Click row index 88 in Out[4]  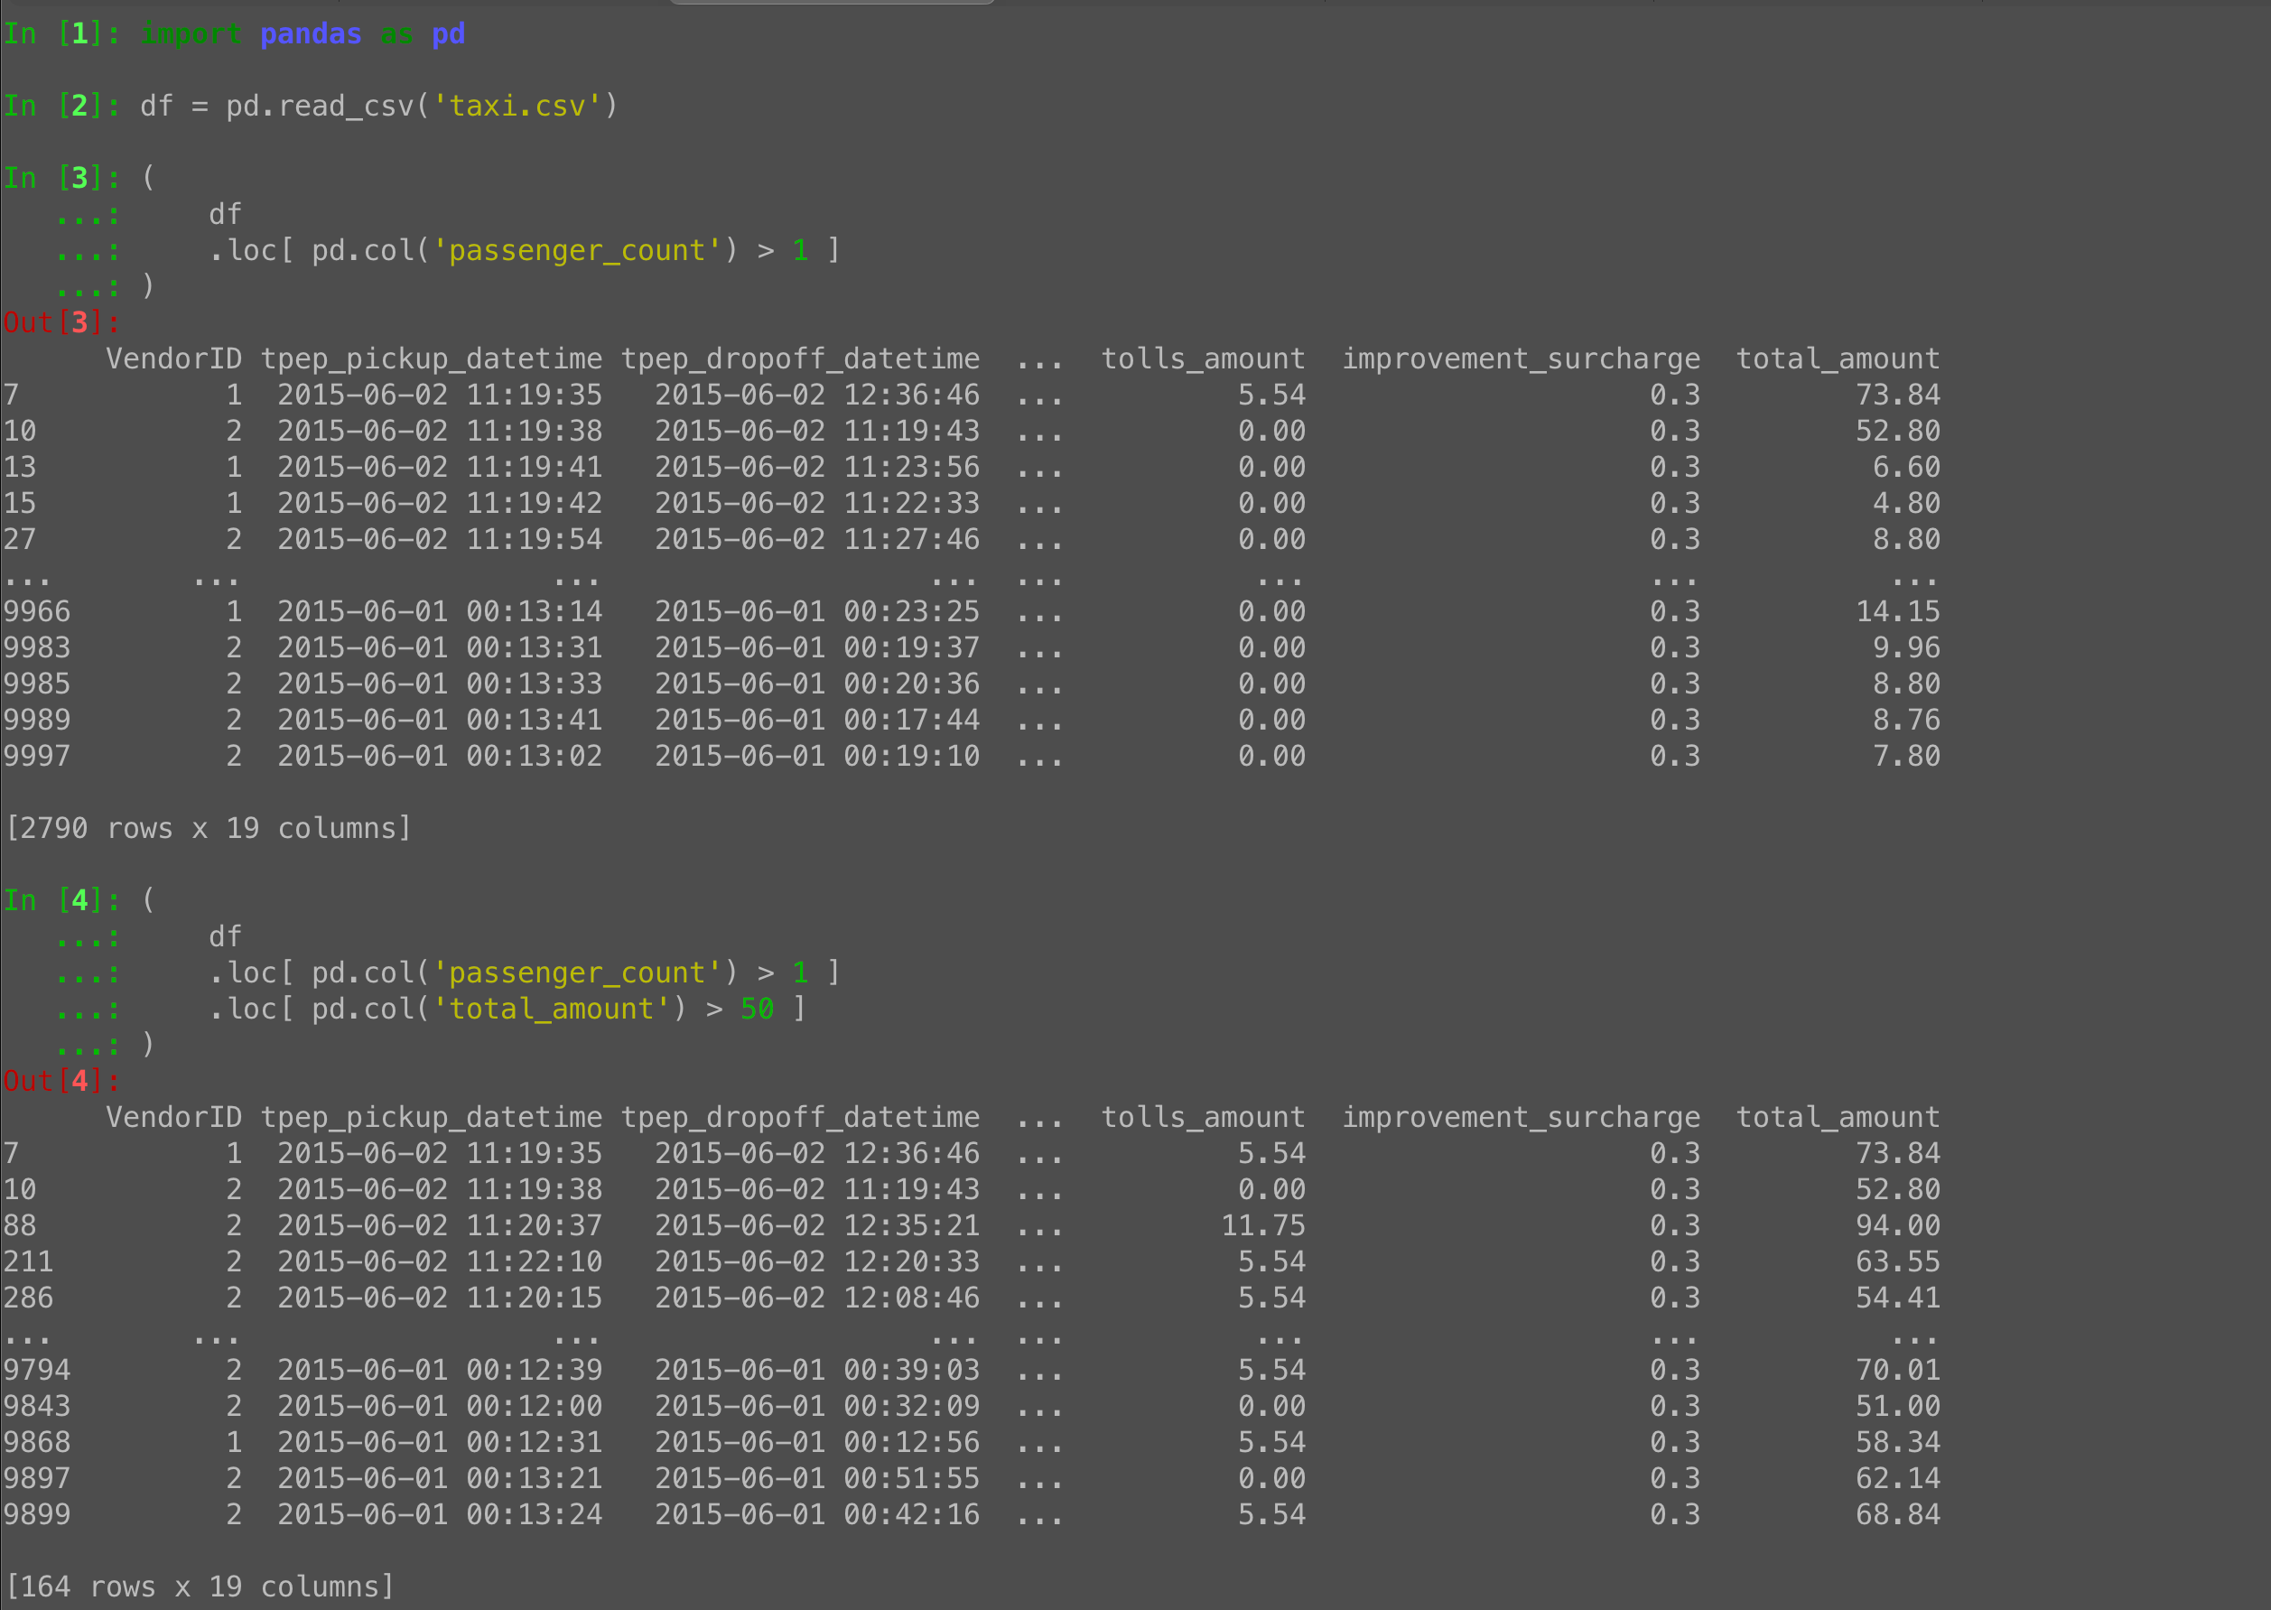point(20,1225)
